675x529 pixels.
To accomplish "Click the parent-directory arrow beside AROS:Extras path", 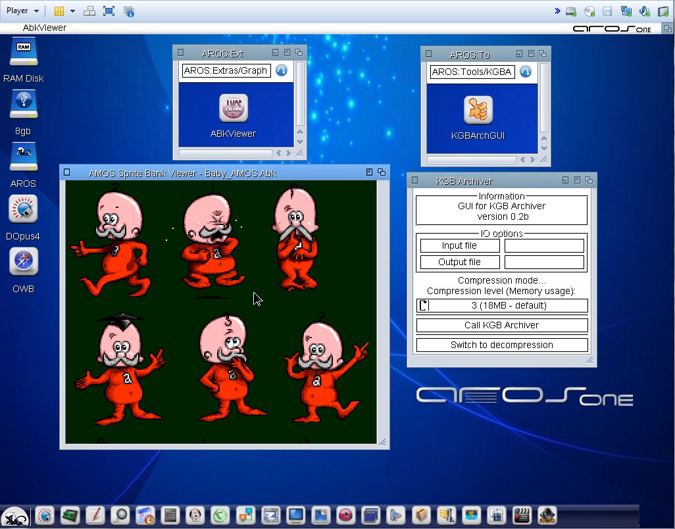I will [282, 70].
